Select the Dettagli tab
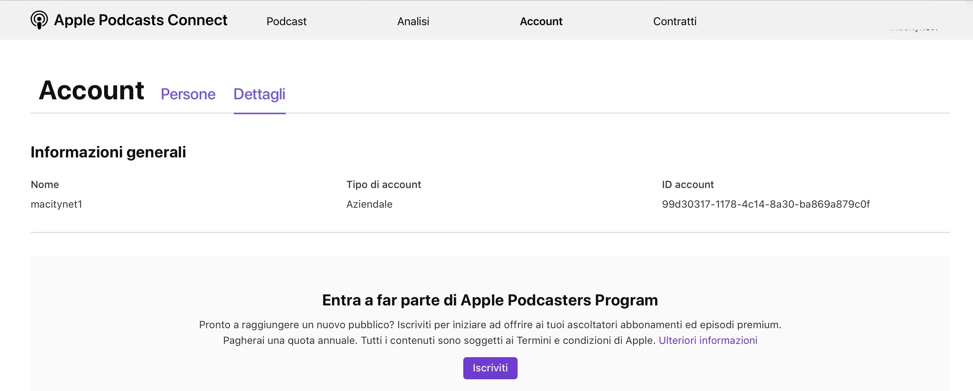Screen dimensions: 973x391 coord(259,94)
